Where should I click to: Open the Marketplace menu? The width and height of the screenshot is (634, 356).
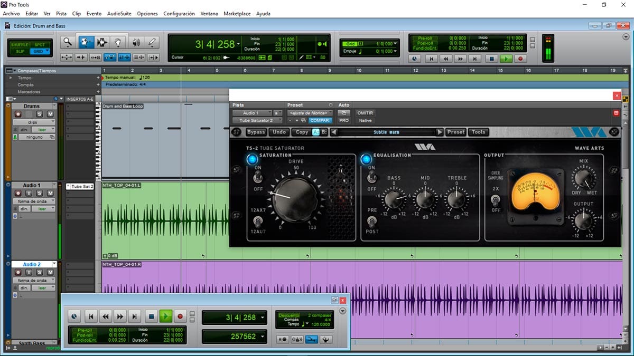tap(237, 14)
